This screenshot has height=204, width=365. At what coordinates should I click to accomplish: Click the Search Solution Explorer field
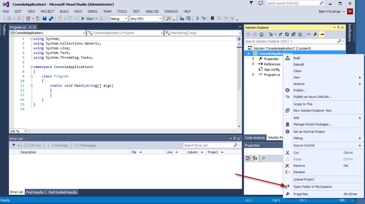click(x=295, y=41)
